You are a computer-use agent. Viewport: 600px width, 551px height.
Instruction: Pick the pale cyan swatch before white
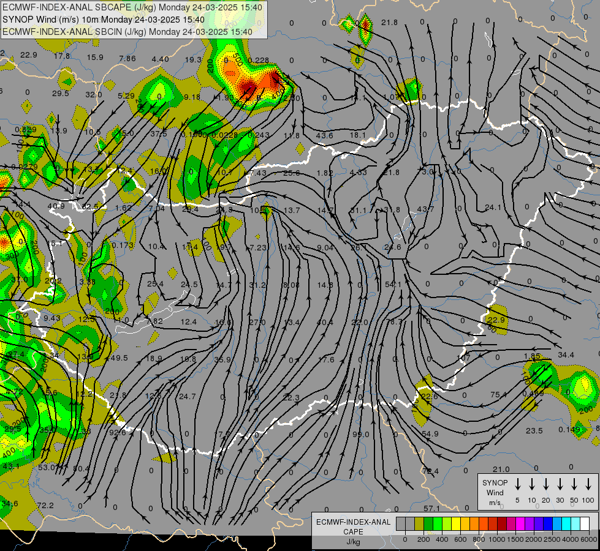pos(575,523)
